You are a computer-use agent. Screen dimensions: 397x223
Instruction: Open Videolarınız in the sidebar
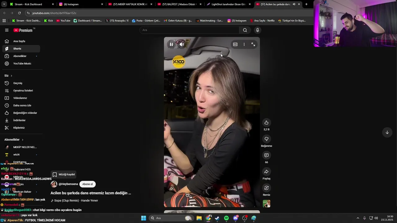coord(21,98)
